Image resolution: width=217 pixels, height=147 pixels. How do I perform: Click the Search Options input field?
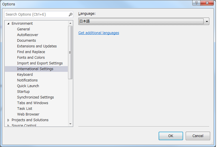tap(36, 14)
